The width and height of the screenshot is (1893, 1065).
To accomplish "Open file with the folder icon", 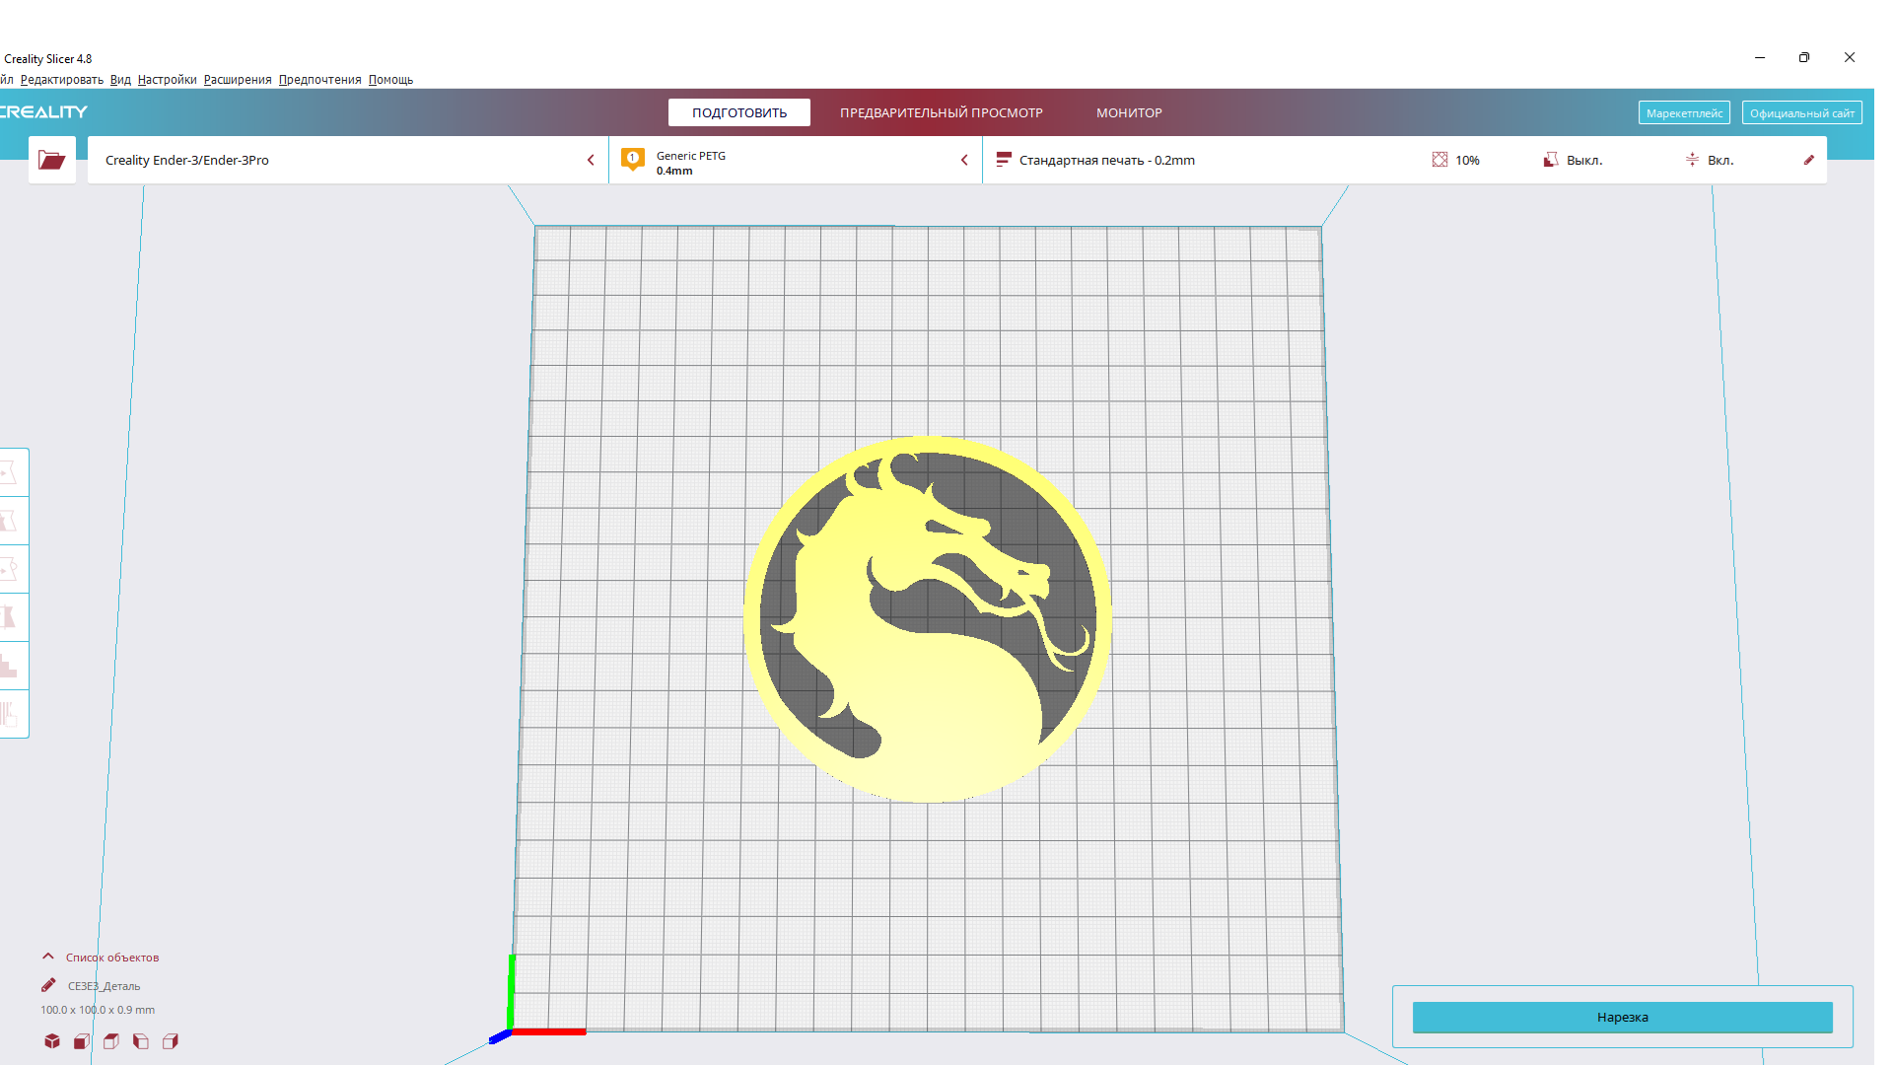I will tap(52, 160).
